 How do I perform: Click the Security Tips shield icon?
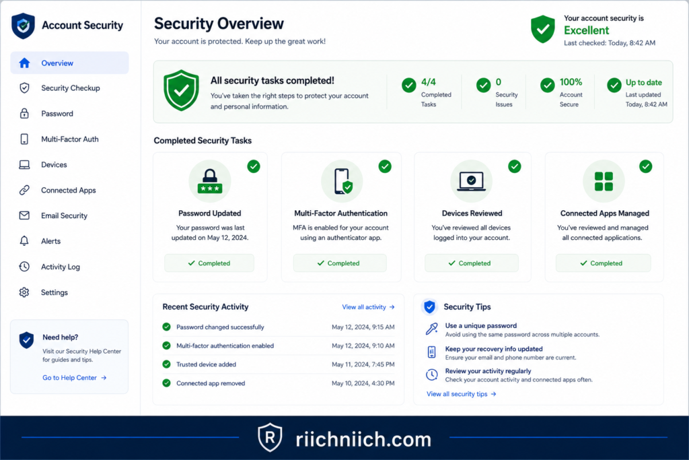coord(430,306)
